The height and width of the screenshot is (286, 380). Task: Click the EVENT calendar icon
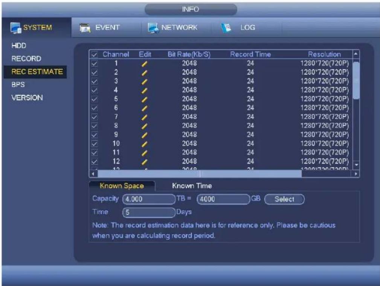[85, 28]
